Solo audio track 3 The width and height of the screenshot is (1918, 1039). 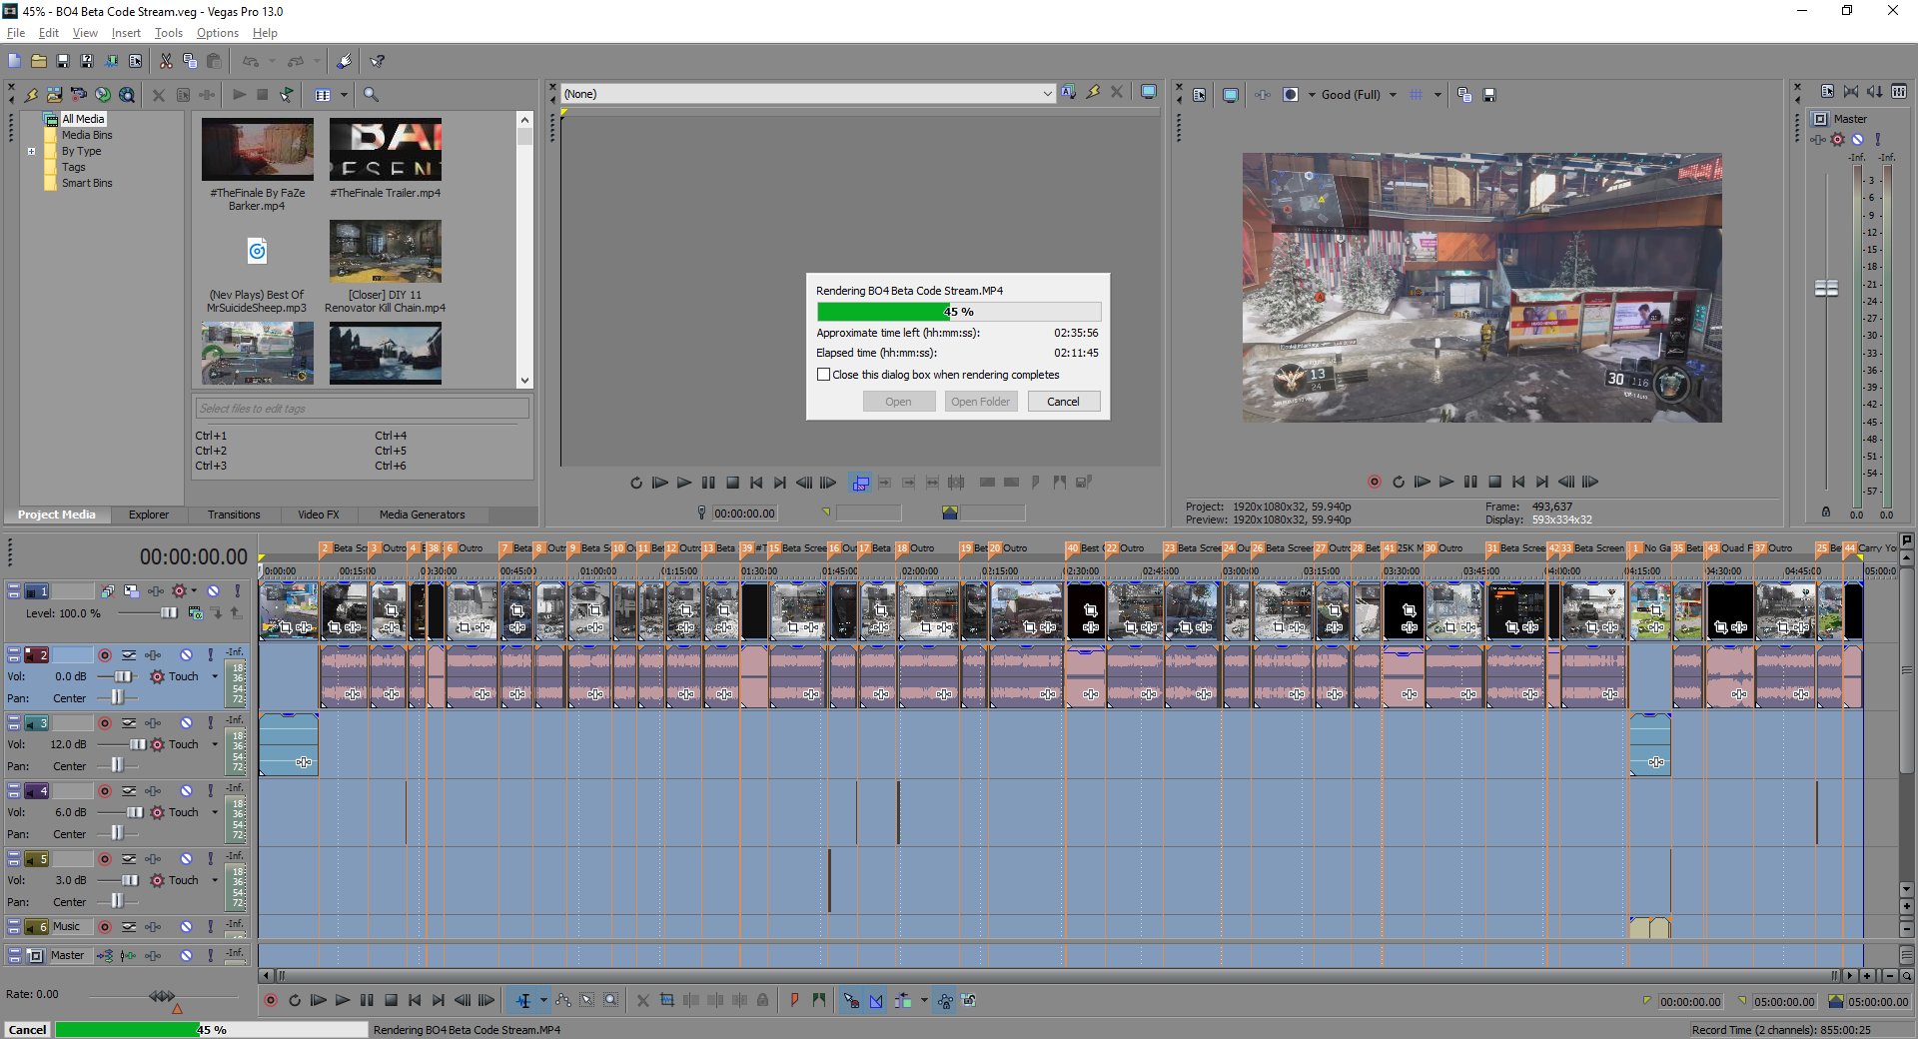tap(211, 723)
